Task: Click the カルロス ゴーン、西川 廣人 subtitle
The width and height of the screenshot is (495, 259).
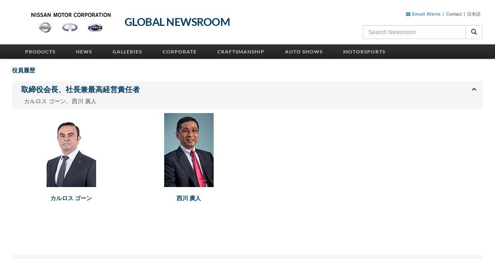Action: pyautogui.click(x=60, y=101)
